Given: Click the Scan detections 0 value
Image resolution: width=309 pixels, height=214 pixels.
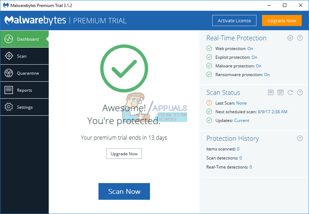Looking at the screenshot, I should coord(240,158).
